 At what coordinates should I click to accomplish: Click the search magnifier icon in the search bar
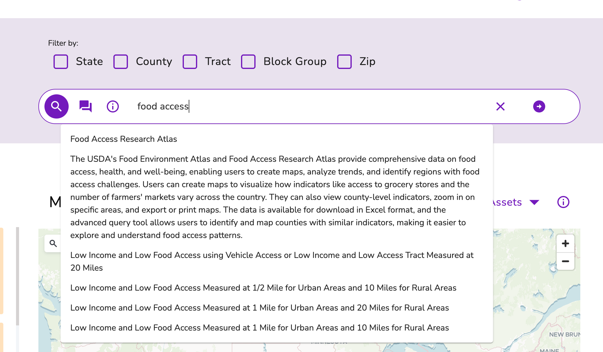[56, 106]
